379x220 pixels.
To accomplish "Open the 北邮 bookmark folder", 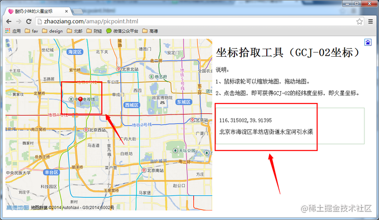I will 75,31.
